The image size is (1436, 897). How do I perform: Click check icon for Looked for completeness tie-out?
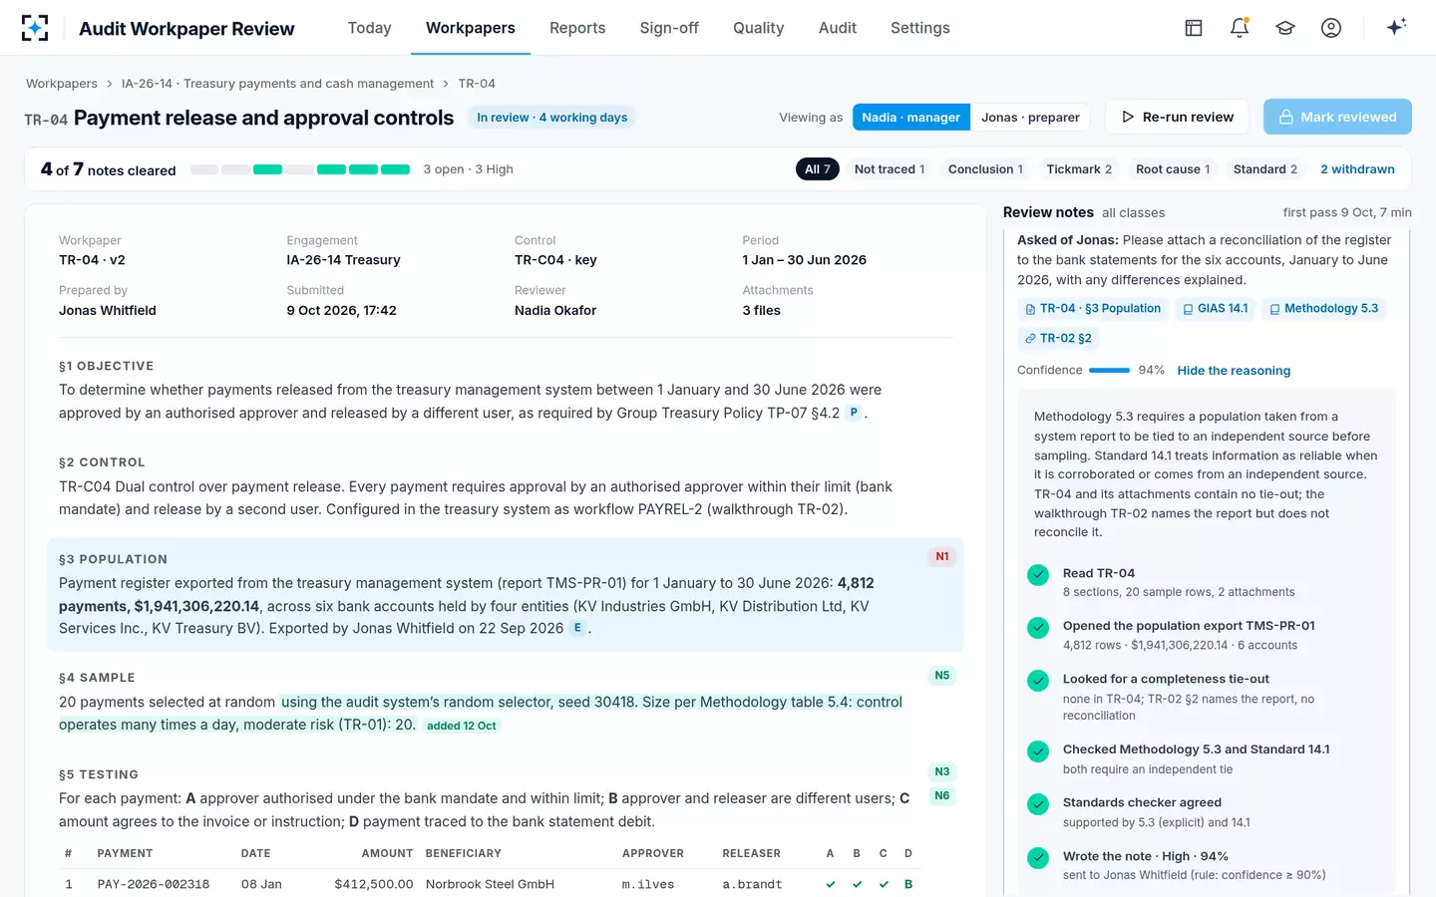[x=1038, y=681]
